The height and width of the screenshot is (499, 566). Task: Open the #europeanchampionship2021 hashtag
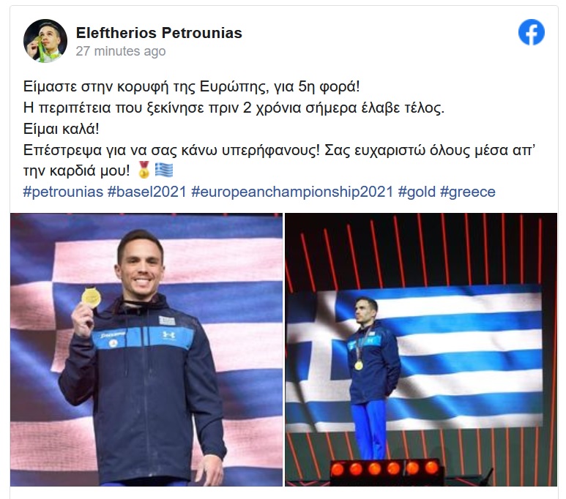pos(292,192)
